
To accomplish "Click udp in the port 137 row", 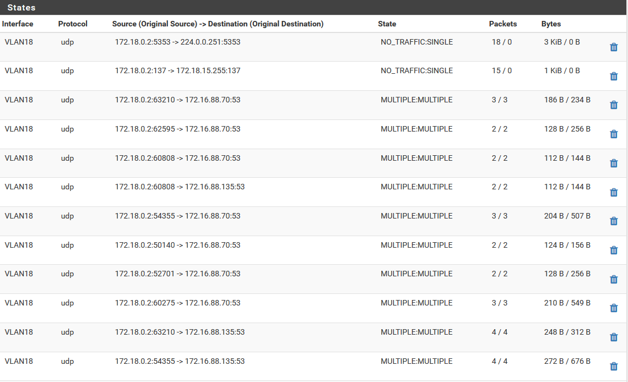I will 67,71.
